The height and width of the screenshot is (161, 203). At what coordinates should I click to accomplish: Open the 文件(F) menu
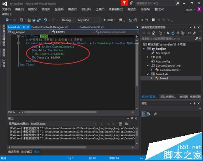pyautogui.click(x=6, y=9)
